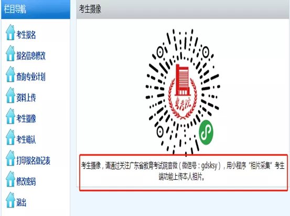Viewport: 290px width, 216px height.
Task: Go to 考生确认 page
Action: click(26, 140)
